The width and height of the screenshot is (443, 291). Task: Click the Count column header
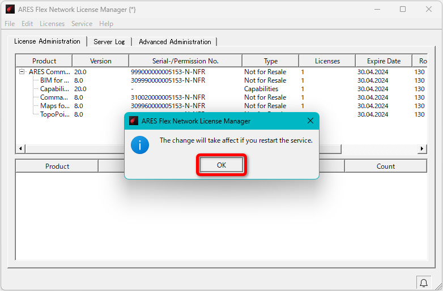(x=386, y=166)
